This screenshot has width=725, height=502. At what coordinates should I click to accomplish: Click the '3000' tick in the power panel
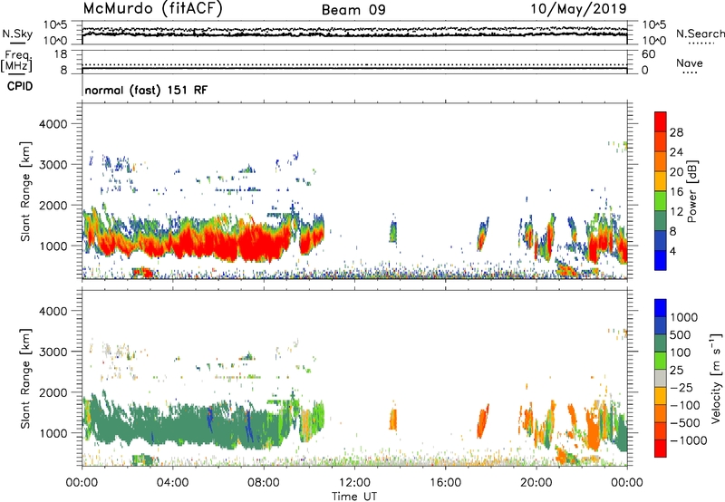pyautogui.click(x=53, y=165)
